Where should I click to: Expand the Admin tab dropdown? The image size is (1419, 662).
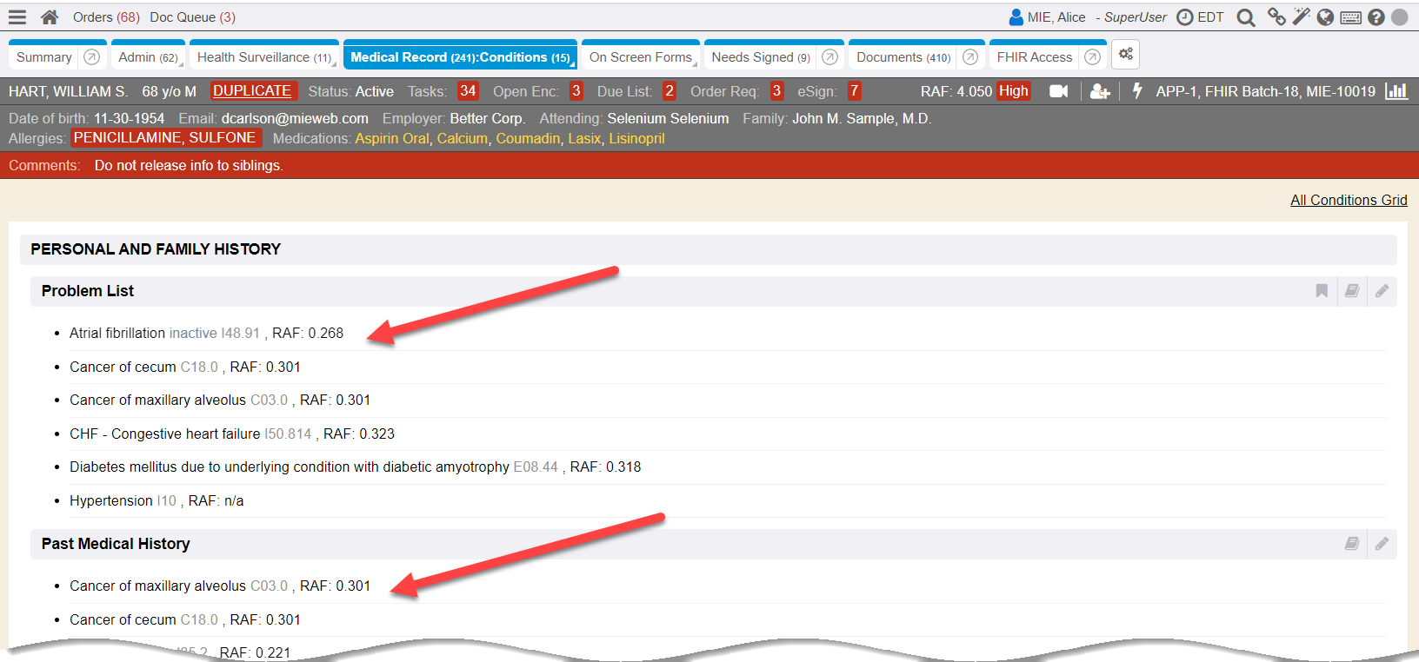click(x=181, y=64)
